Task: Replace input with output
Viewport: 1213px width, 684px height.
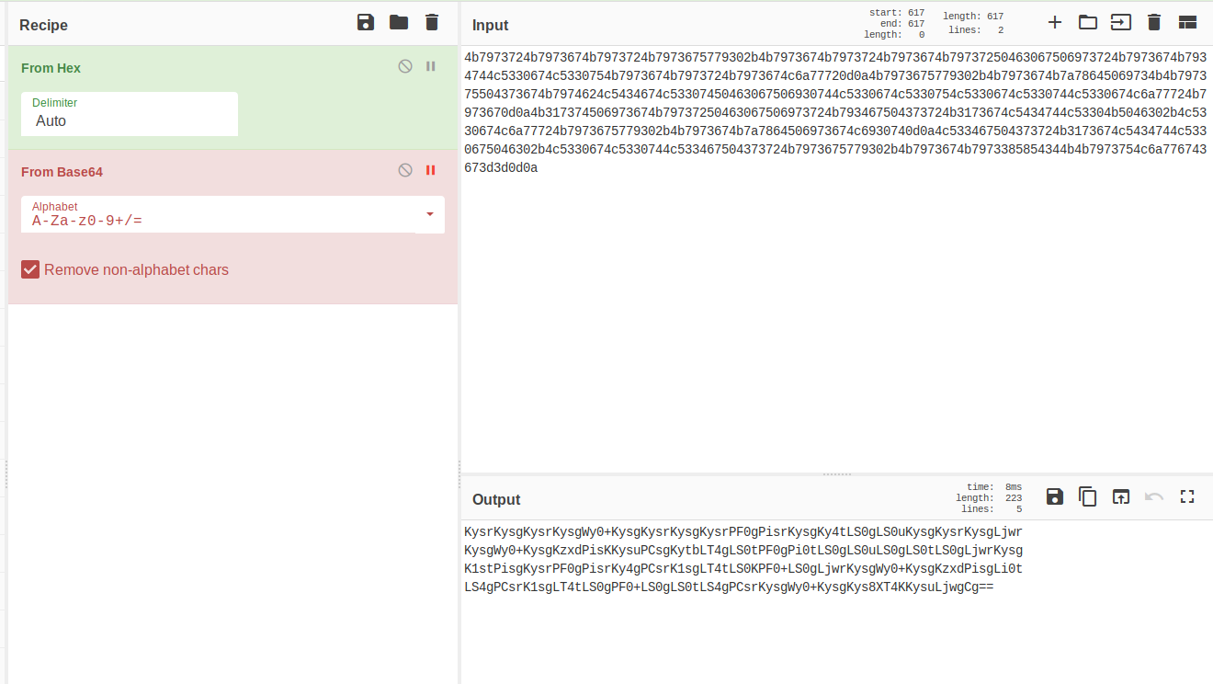Action: [1121, 496]
